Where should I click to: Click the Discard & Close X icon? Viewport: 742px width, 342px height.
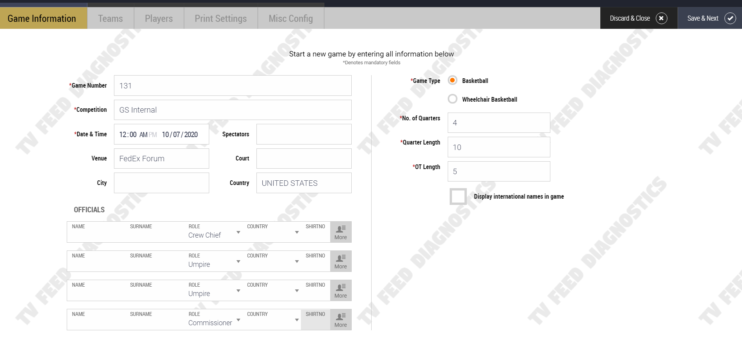tap(661, 18)
